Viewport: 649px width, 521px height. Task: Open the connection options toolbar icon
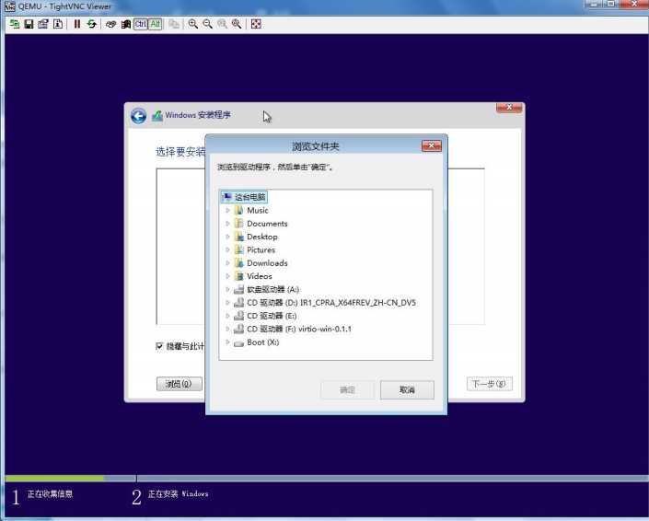[x=43, y=24]
